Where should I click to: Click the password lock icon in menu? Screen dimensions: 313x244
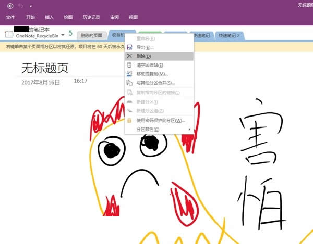click(129, 120)
